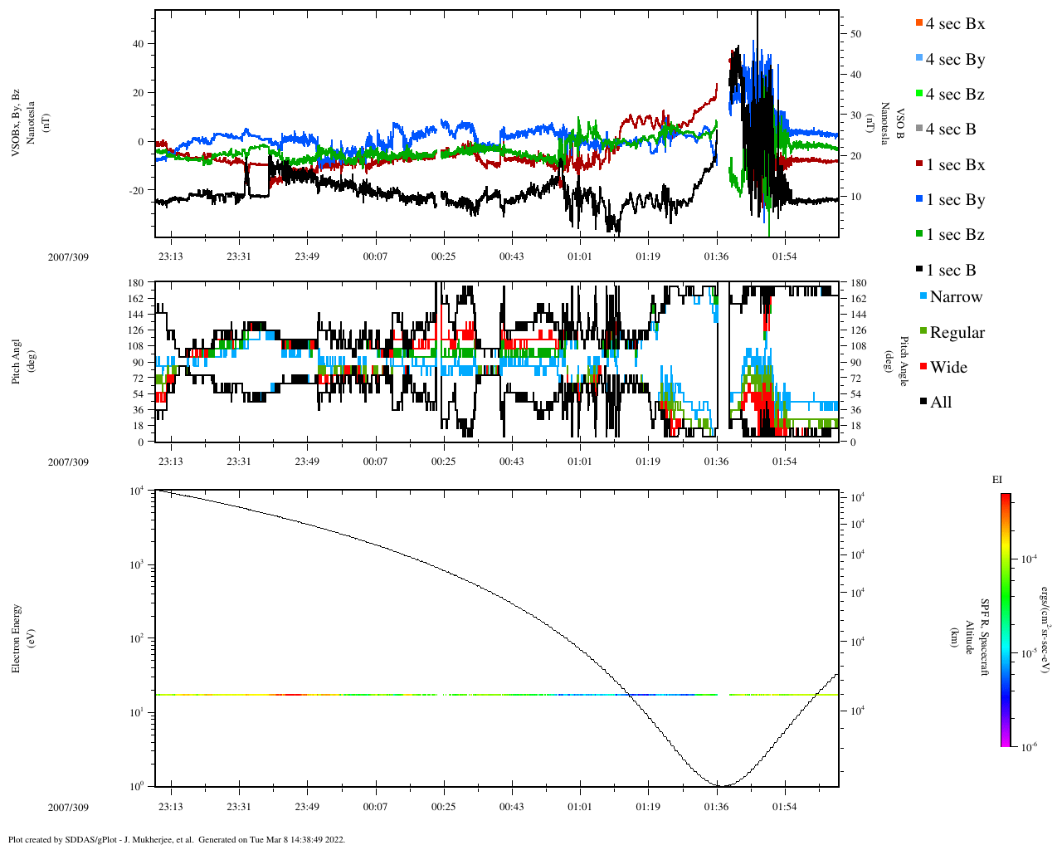
Task: Click the 'SPFR, Spacecraft' axis title
Action: pos(984,637)
